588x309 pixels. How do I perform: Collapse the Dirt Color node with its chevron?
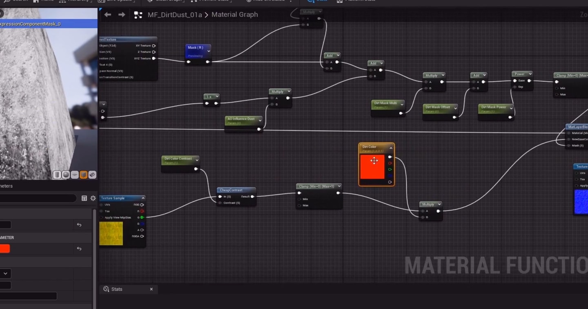click(391, 148)
